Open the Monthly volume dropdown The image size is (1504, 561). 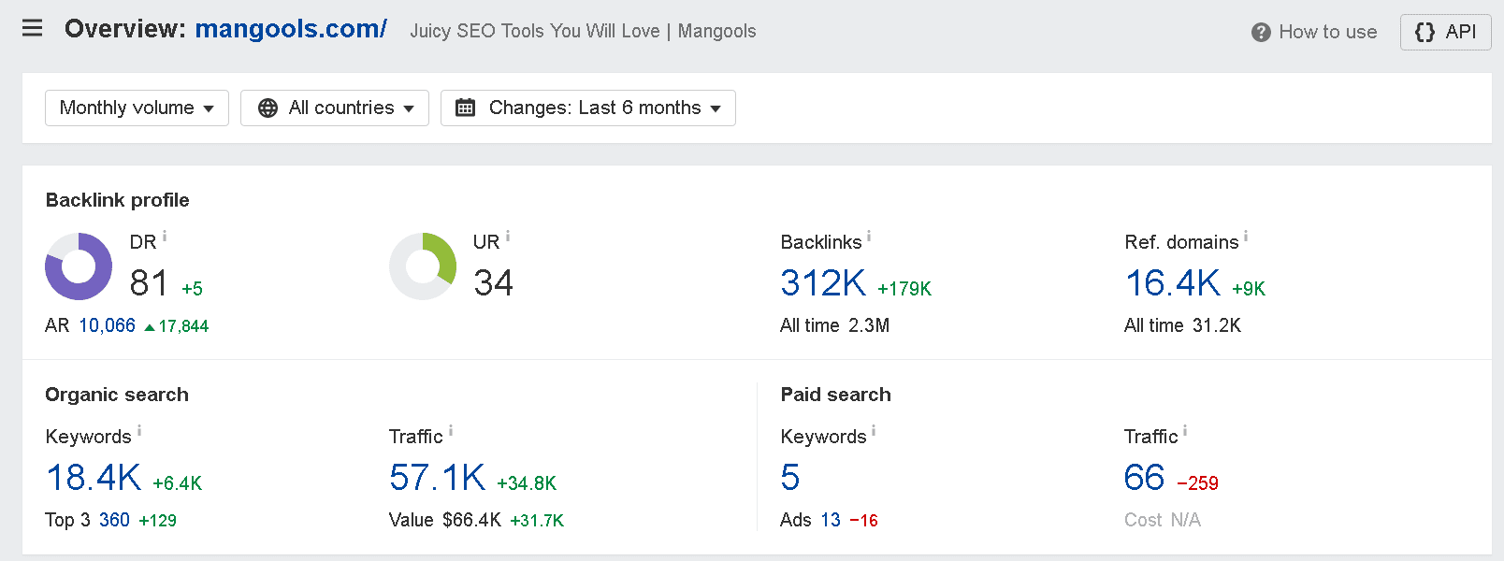[137, 108]
